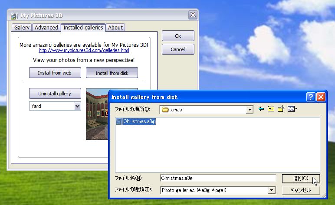Screen dimensions: 335x205
Task: Click Cancel in My Pictures 3D window
Action: (x=178, y=49)
